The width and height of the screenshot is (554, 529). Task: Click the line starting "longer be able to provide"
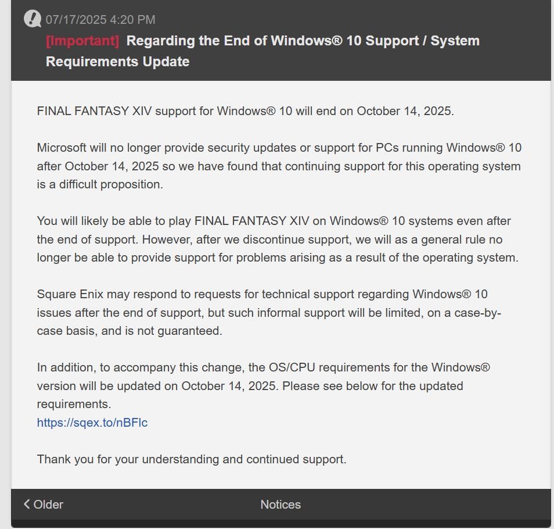click(277, 258)
